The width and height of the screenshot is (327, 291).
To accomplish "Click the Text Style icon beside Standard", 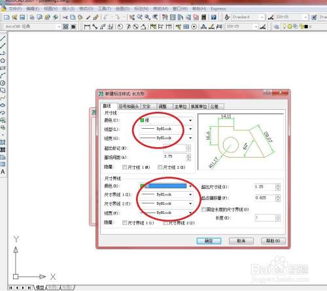I will pos(227,17).
